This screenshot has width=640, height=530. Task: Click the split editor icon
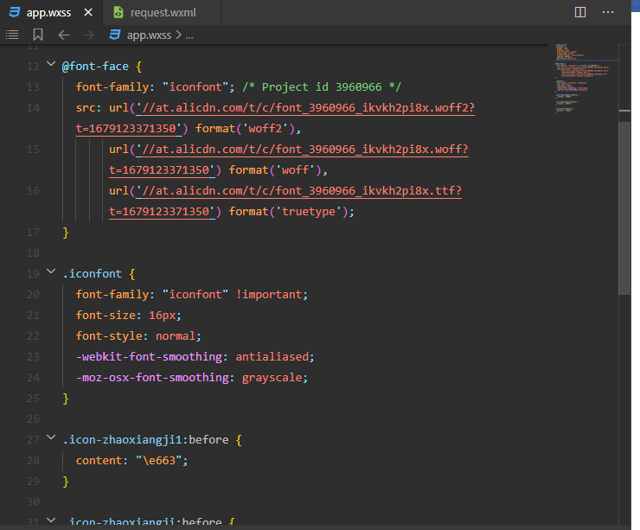580,12
